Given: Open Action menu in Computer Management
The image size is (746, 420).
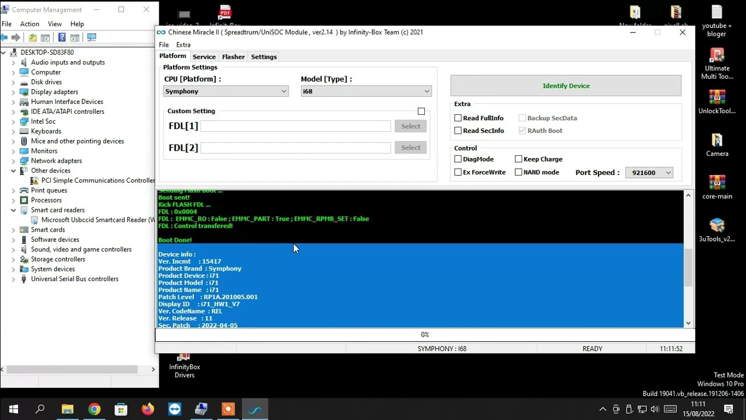Looking at the screenshot, I should pyautogui.click(x=30, y=24).
